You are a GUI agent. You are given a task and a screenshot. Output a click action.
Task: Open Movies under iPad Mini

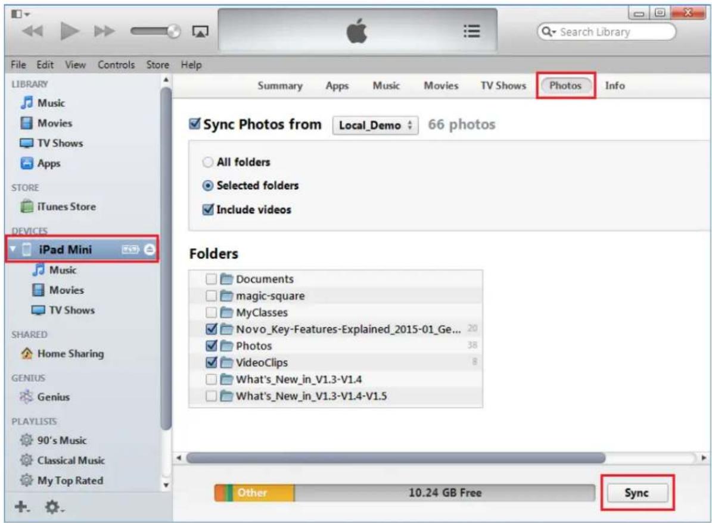point(58,290)
